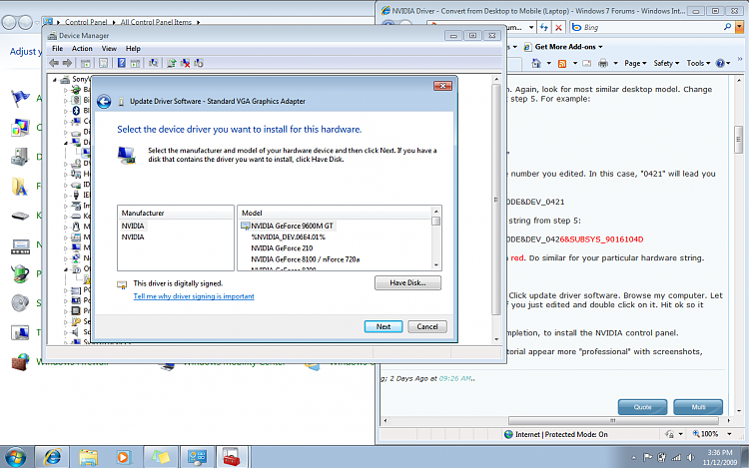This screenshot has height=468, width=749.
Task: Select NVIDIA GeForce 210 in Model list
Action: (x=282, y=248)
